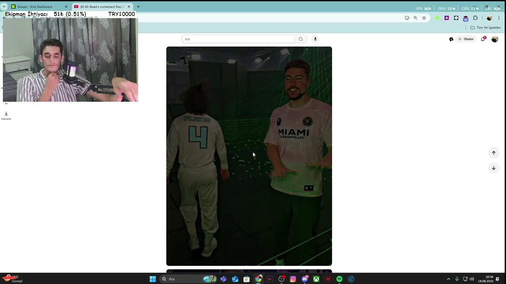This screenshot has width=506, height=284.
Task: Open the extension showing badge 185
Action: tap(466, 18)
